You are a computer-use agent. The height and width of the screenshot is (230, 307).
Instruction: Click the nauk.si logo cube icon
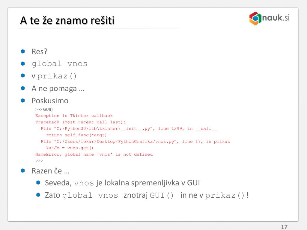[255, 18]
